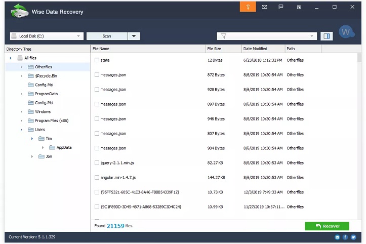Image resolution: width=366 pixels, height=244 pixels.
Task: Tick the jquery-2.1.1.min.js checkbox
Action: click(97, 162)
